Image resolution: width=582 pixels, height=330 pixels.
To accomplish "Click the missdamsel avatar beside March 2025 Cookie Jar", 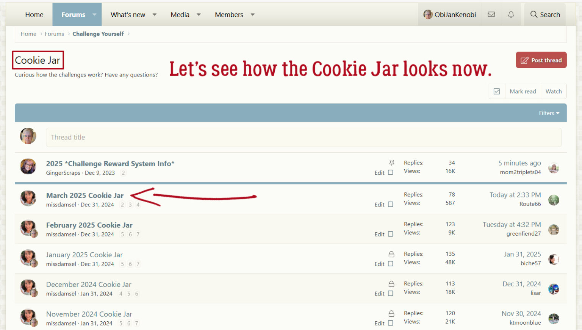I will 28,198.
